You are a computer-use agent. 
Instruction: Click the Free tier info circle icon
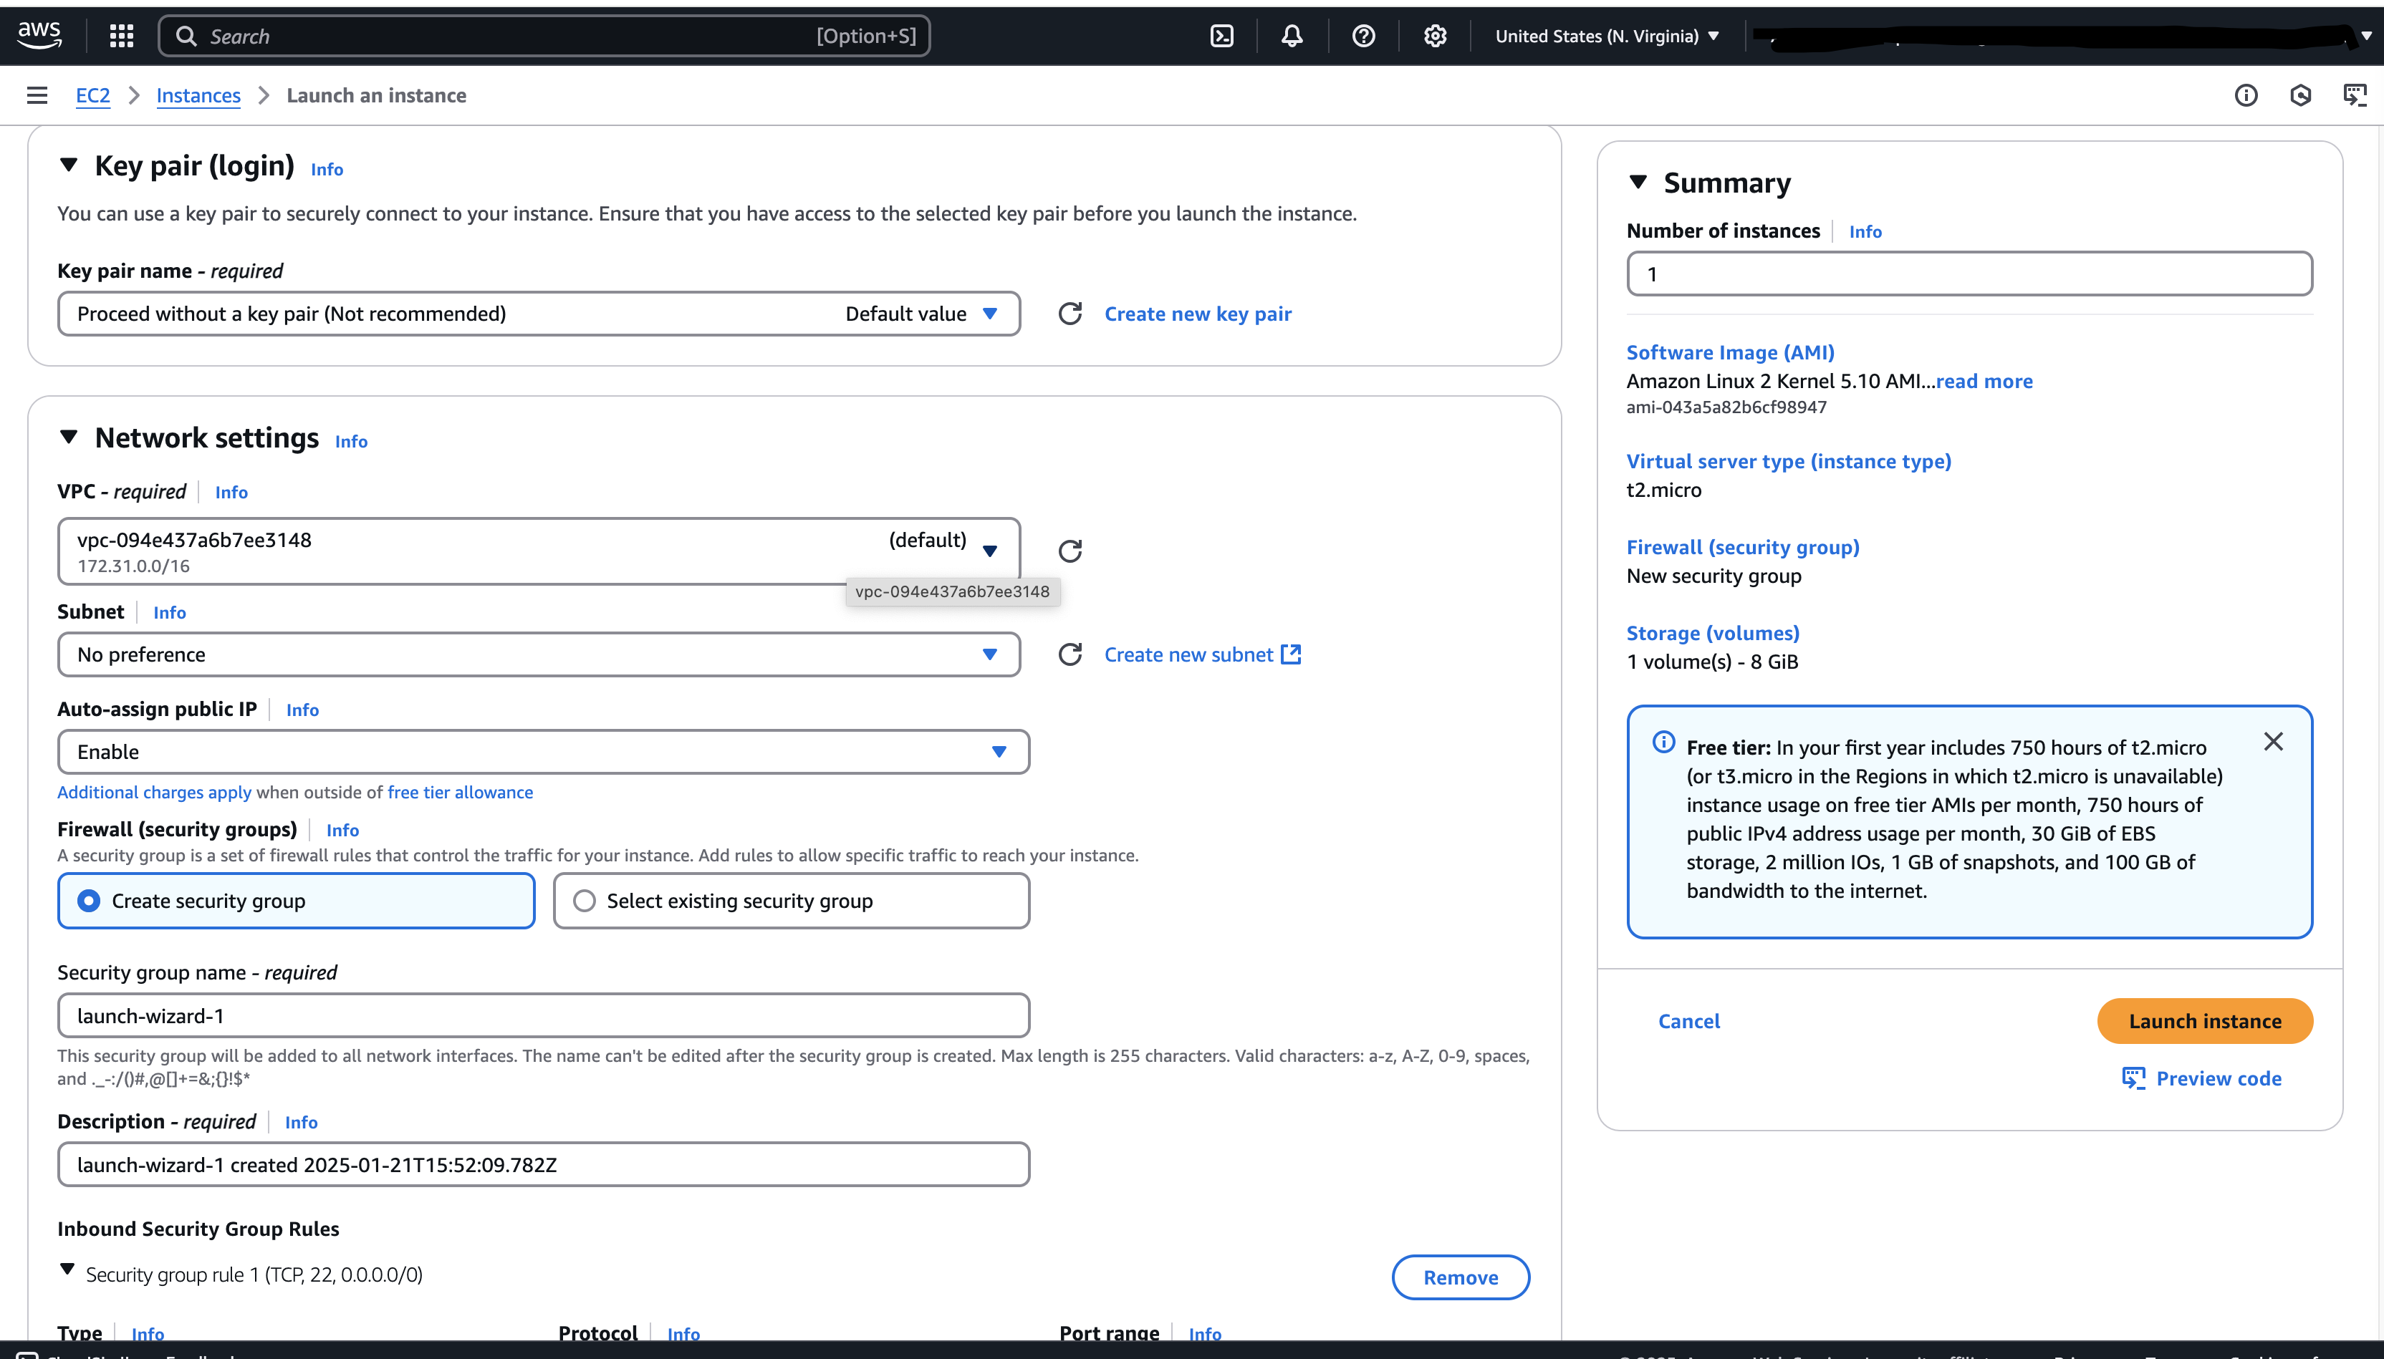[x=1663, y=742]
